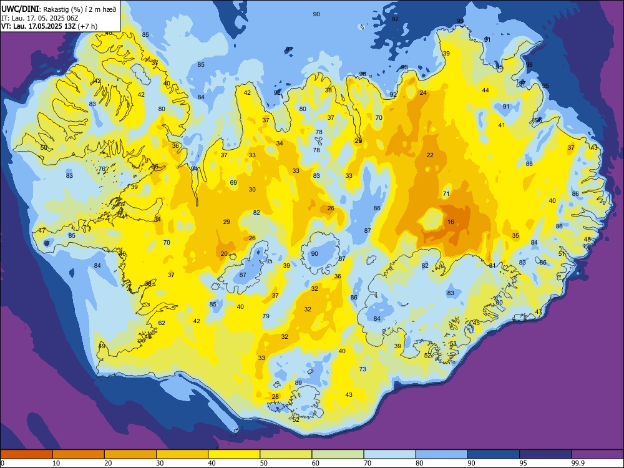Click the map value '71'

(446, 194)
